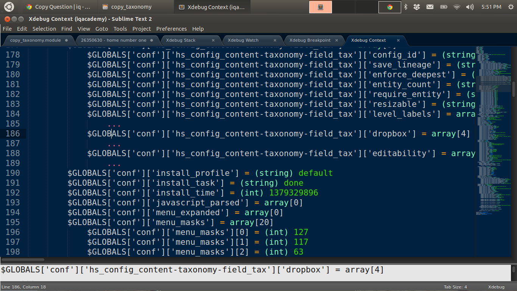This screenshot has height=291, width=517.
Task: Click line number 178 in the gutter
Action: [12, 55]
